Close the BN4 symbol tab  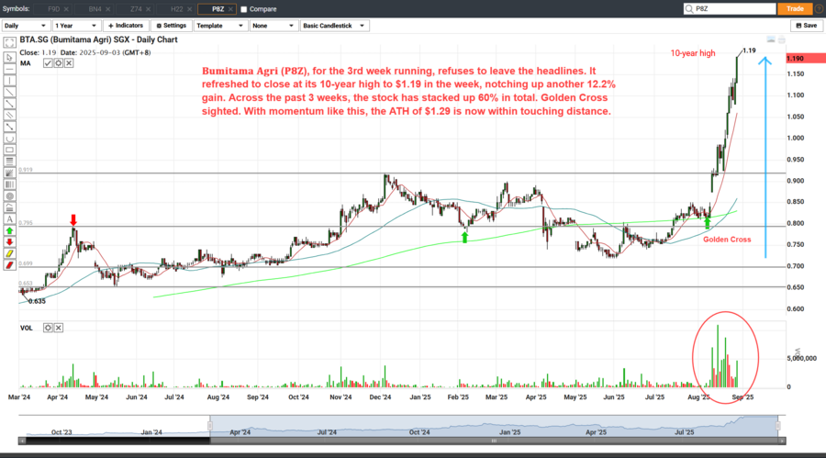pos(107,9)
